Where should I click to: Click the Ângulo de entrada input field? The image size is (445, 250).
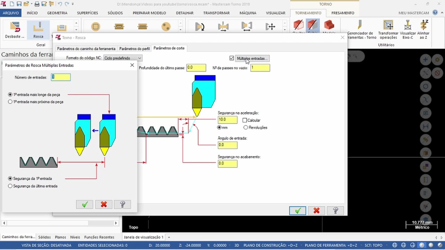tap(228, 145)
